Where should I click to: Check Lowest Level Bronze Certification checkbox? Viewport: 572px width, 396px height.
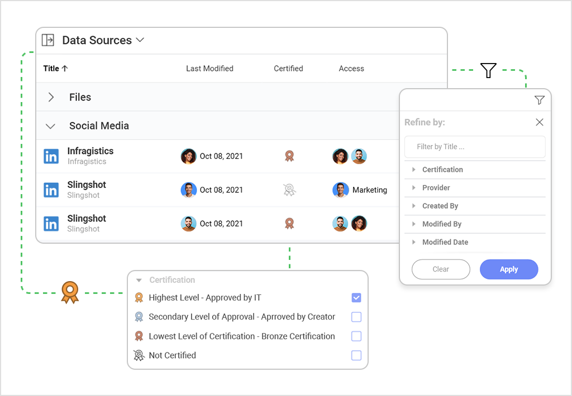(x=356, y=336)
